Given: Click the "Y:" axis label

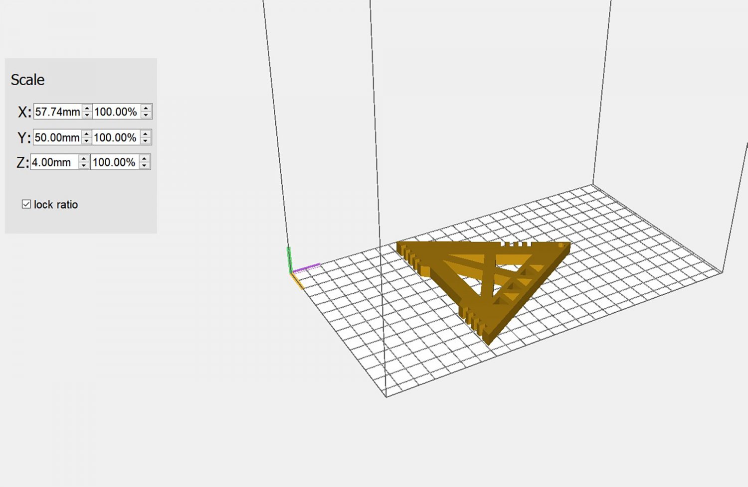Looking at the screenshot, I should pyautogui.click(x=24, y=137).
